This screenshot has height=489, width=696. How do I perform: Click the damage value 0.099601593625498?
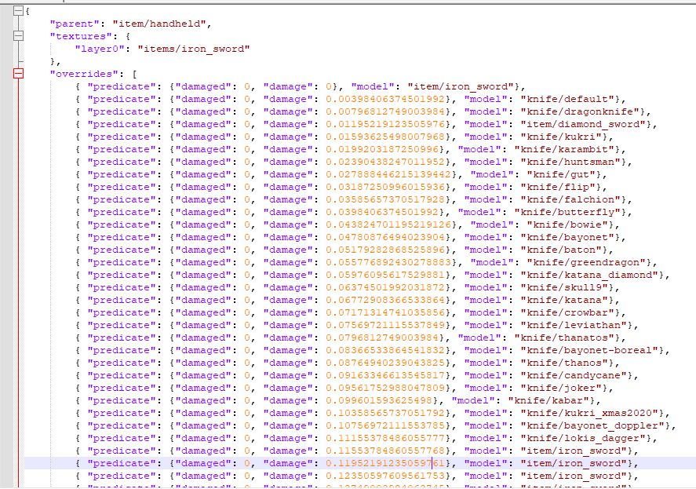coord(379,400)
